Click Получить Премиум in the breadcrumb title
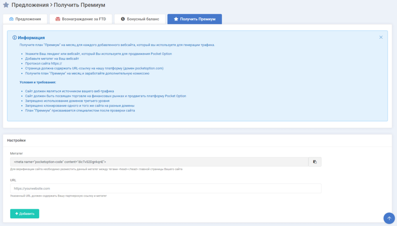Image resolution: width=397 pixels, height=226 pixels. 81,5
